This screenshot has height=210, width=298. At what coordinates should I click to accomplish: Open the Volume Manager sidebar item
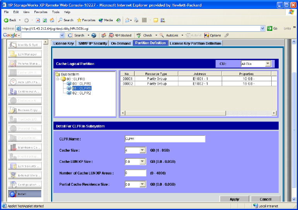24,63
